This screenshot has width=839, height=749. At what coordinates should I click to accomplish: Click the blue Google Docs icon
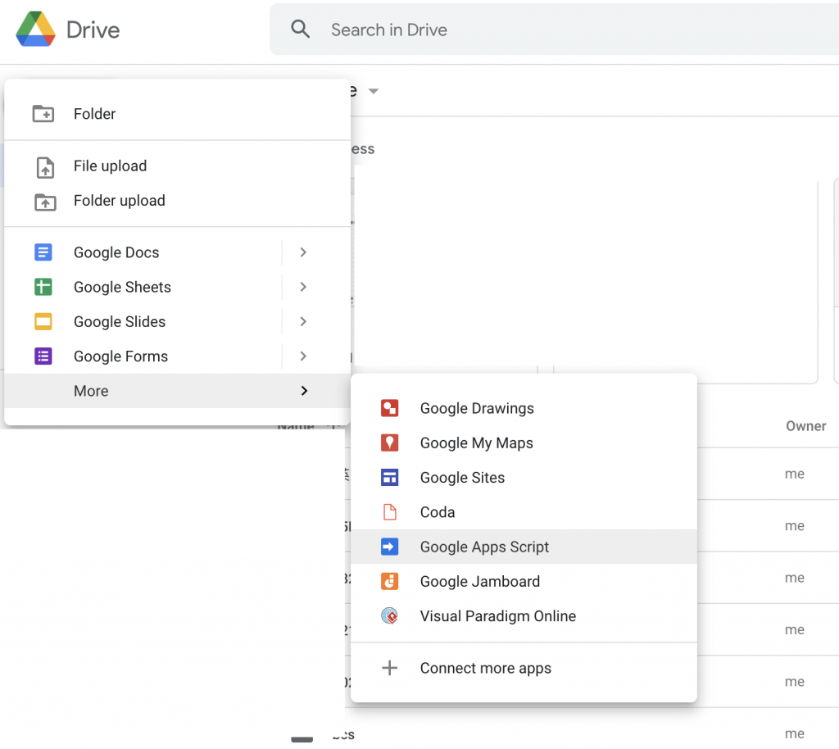[x=43, y=252]
